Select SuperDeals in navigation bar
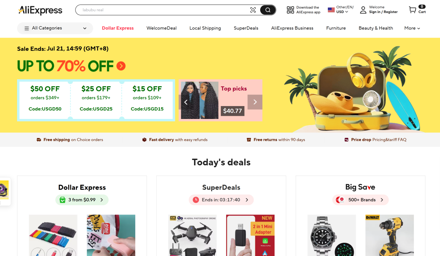 [x=246, y=28]
